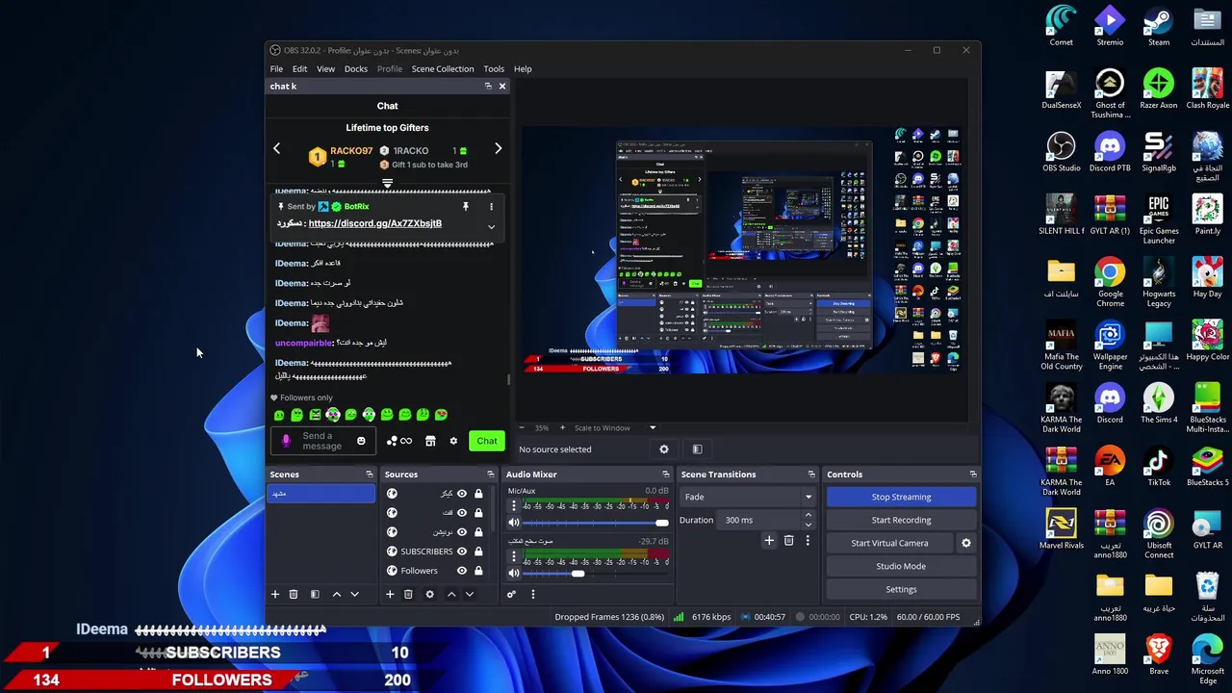Viewport: 1232px width, 693px height.
Task: Increase transition duration stepper arrow
Action: pyautogui.click(x=808, y=515)
